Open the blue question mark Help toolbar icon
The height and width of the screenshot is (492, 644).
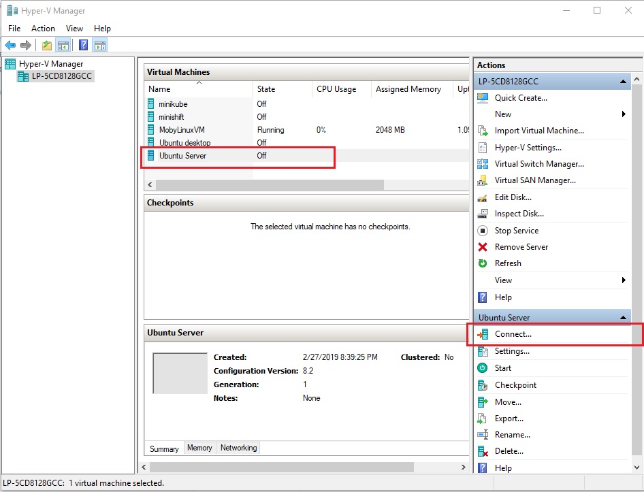tap(83, 45)
